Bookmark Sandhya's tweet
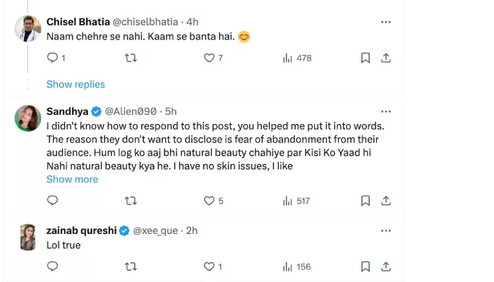The width and height of the screenshot is (494, 282). click(x=366, y=201)
